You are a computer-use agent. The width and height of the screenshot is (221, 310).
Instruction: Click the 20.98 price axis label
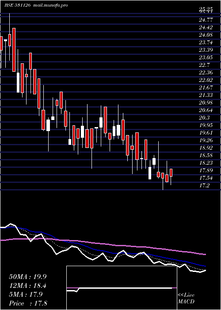coord(206,103)
